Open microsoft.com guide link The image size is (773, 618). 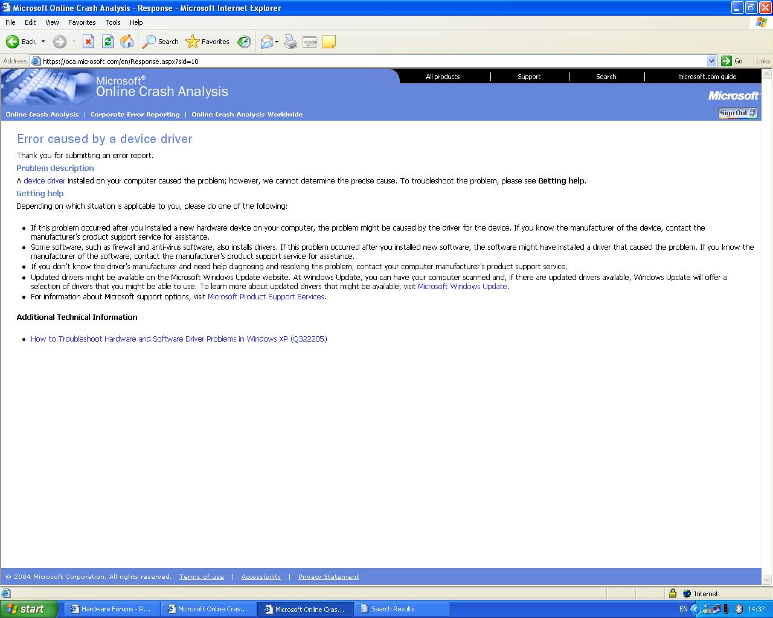click(707, 77)
